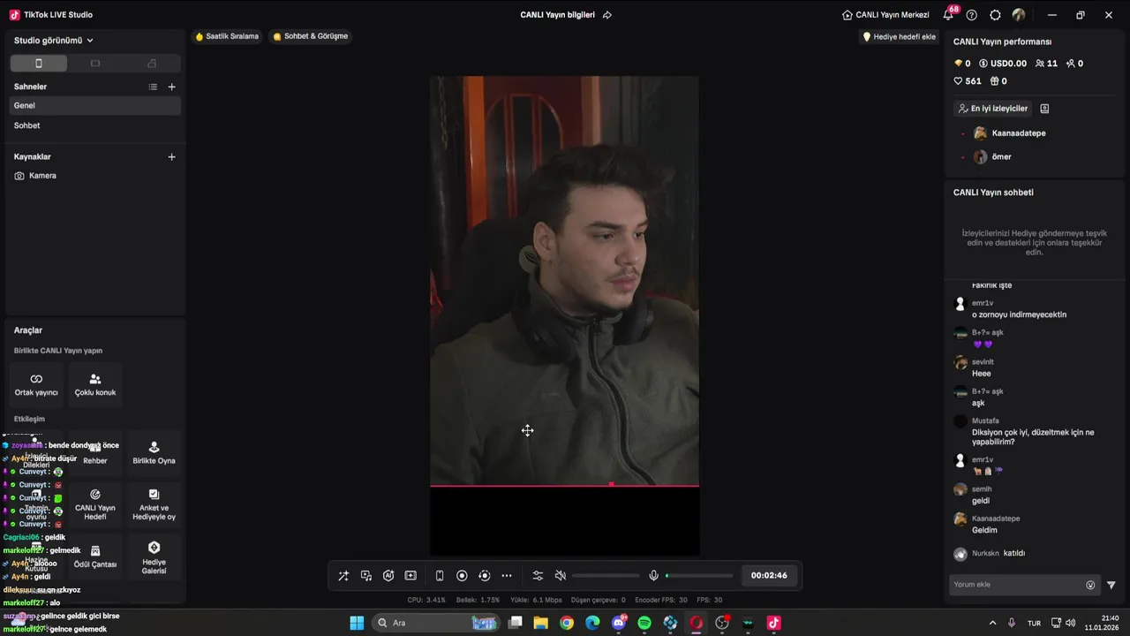Image resolution: width=1130 pixels, height=636 pixels.
Task: Click the record button icon
Action: 462,576
